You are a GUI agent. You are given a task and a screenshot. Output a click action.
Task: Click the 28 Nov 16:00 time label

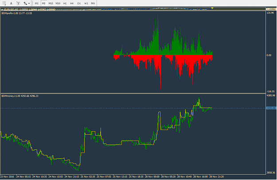coord(200,176)
